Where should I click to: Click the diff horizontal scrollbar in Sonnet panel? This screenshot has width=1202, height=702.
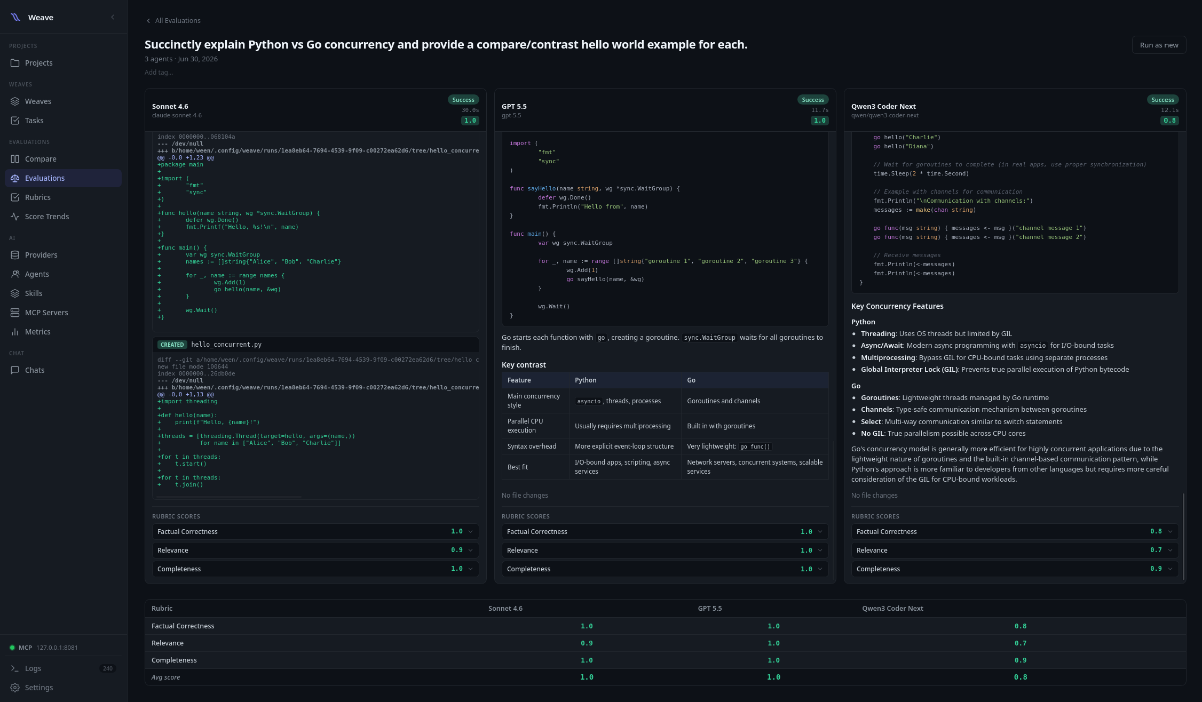tap(229, 497)
